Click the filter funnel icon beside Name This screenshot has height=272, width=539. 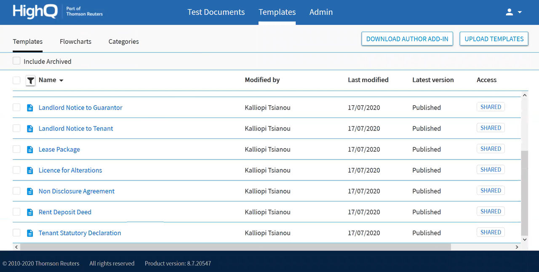click(31, 80)
